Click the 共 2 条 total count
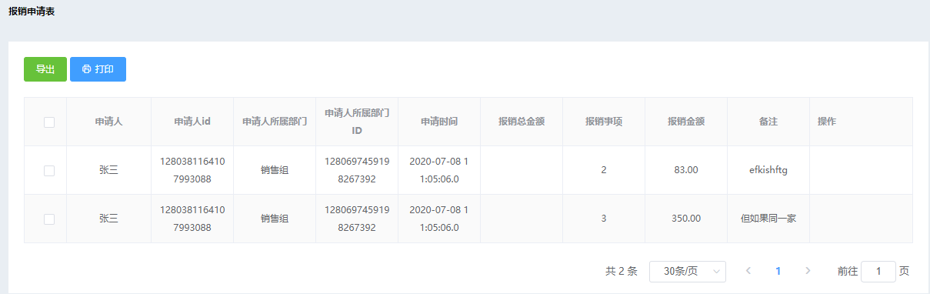Viewport: 930px width, 294px height. [x=622, y=271]
